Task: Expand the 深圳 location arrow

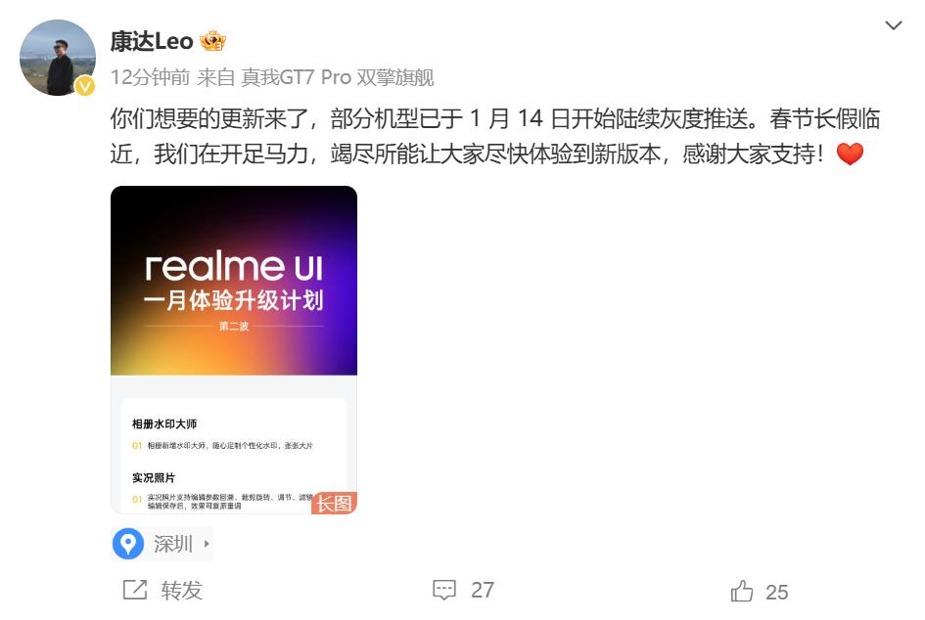Action: pos(207,544)
